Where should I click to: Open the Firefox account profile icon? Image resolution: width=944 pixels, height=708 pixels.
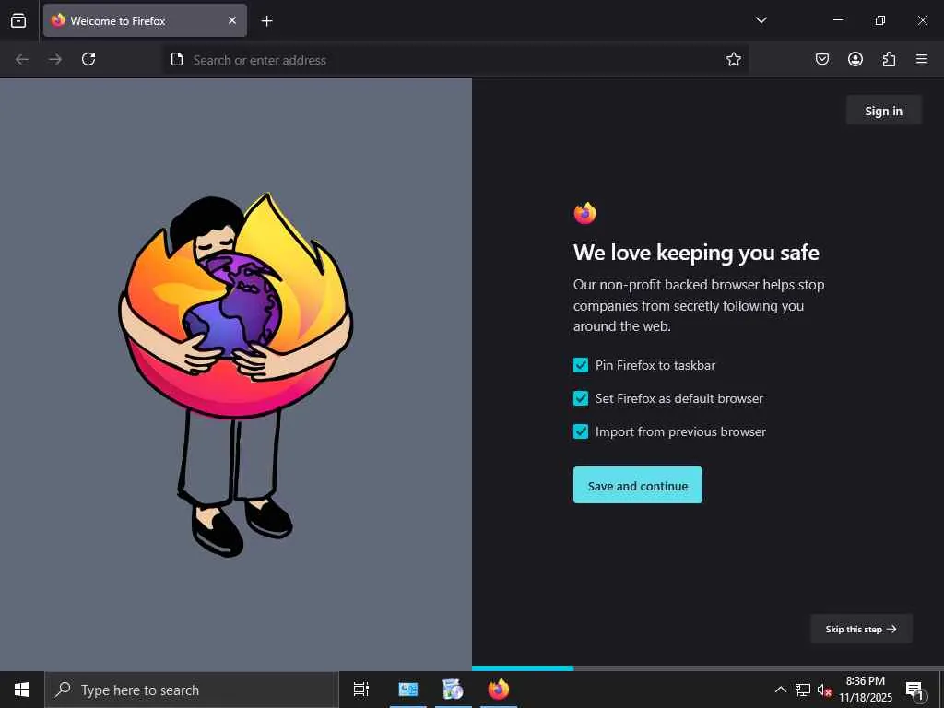(x=855, y=59)
